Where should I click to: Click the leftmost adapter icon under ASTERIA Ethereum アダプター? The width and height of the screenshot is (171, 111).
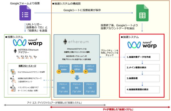coord(18,57)
